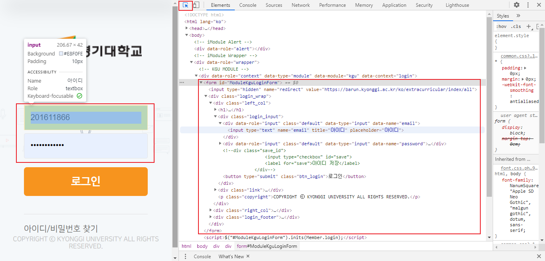Click the element.style rule text
This screenshot has height=261, width=545.
pos(512,36)
